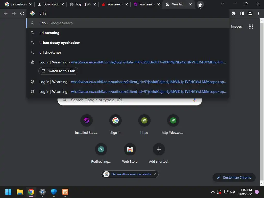Close the New Tab tab

tap(191, 4)
